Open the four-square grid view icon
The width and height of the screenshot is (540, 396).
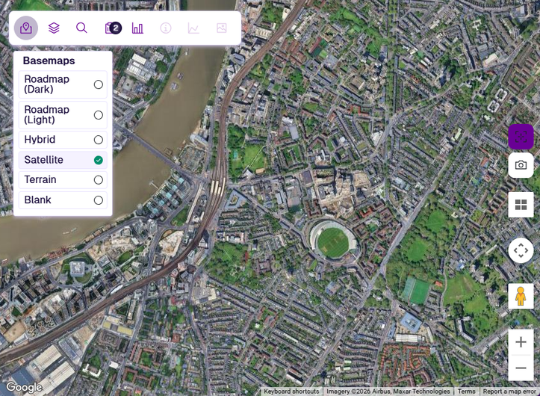[521, 205]
